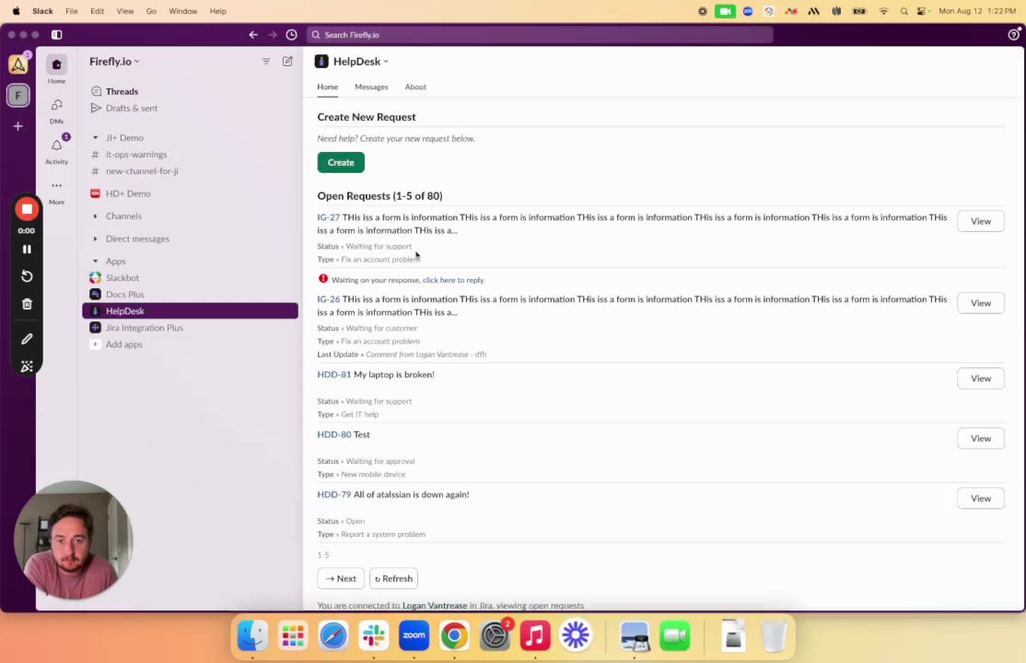
Task: Open the IG-27 ticket link
Action: click(x=329, y=217)
